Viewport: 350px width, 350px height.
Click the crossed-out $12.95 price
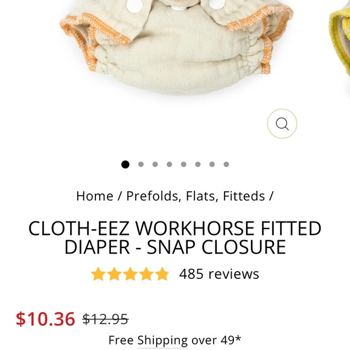click(106, 319)
